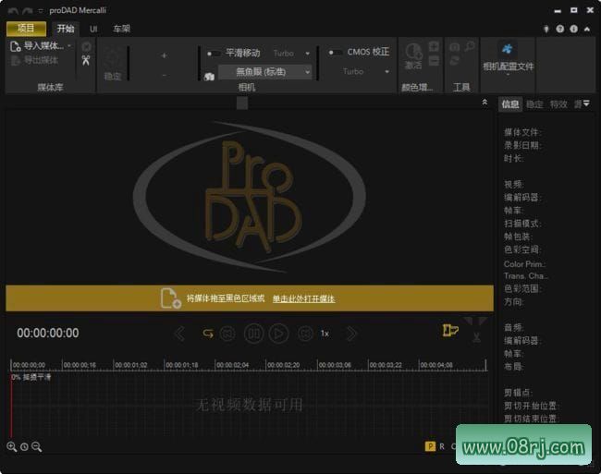Select the 特效 side panel tab
This screenshot has height=474, width=601.
coord(558,104)
